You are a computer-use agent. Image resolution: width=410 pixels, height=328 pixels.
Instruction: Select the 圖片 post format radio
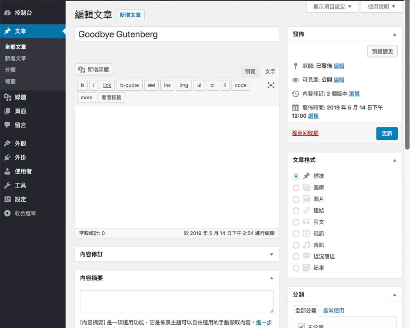[x=296, y=199]
